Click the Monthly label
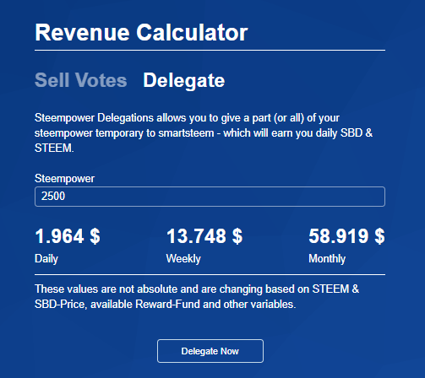The image size is (425, 378). (327, 259)
